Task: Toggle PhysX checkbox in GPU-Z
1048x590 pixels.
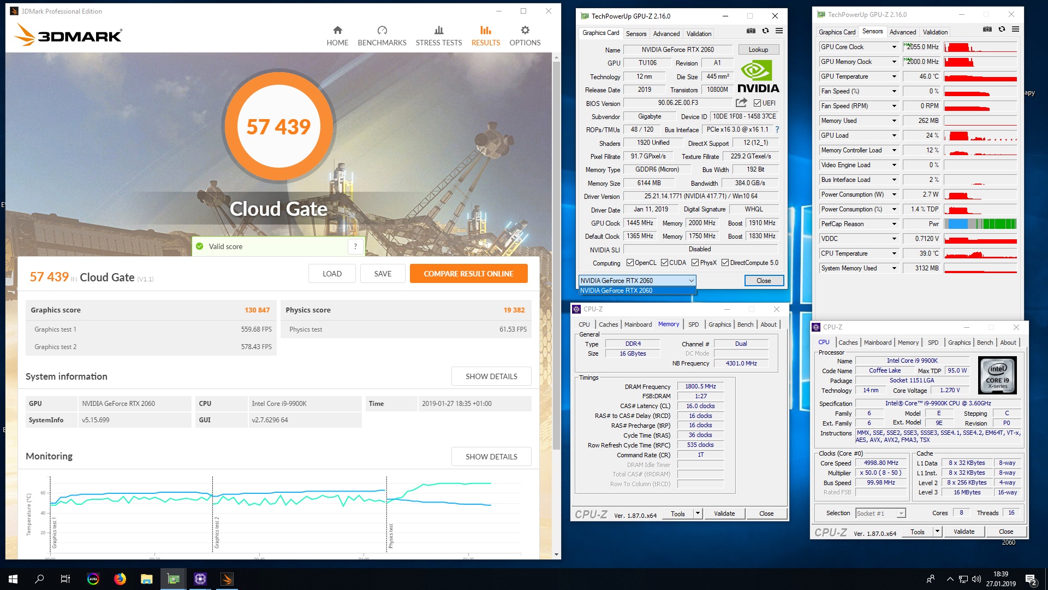Action: (x=695, y=263)
